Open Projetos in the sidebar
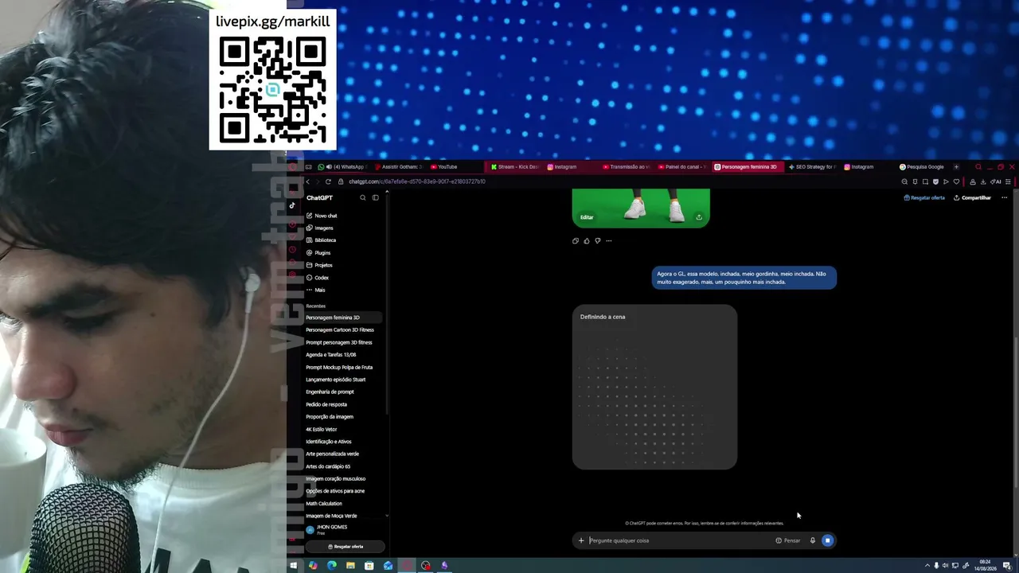This screenshot has width=1019, height=573. 319,265
